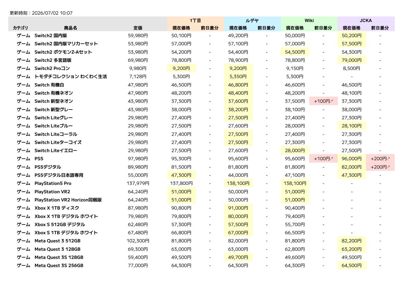Select the 1丁目 store header

195,21
